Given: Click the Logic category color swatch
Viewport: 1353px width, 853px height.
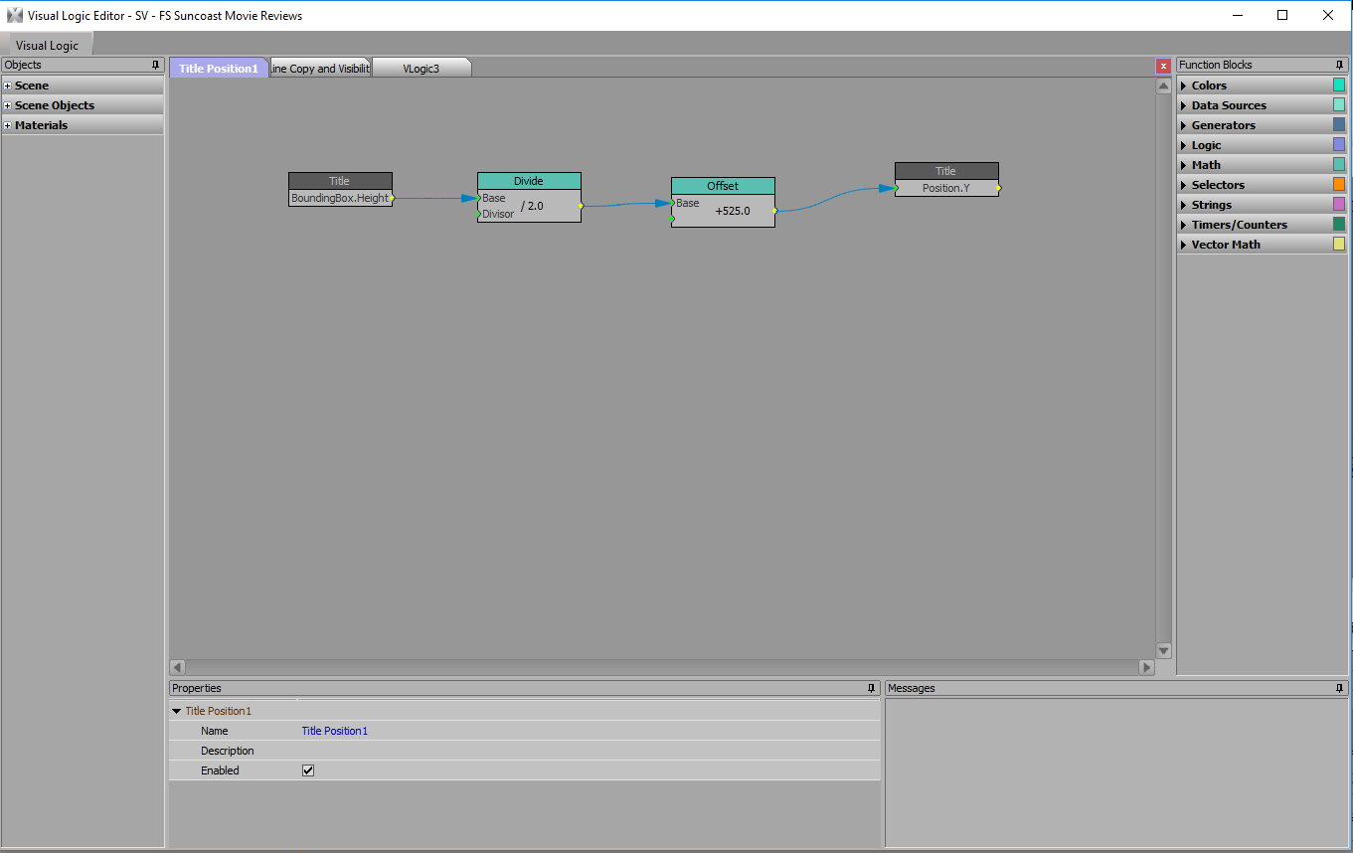Looking at the screenshot, I should (1339, 145).
